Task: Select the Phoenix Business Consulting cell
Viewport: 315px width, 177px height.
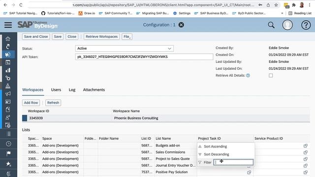Action: (x=136, y=118)
